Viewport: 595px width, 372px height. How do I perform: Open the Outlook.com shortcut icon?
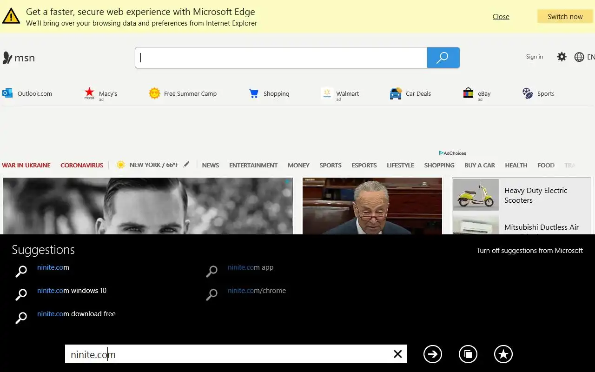click(7, 93)
